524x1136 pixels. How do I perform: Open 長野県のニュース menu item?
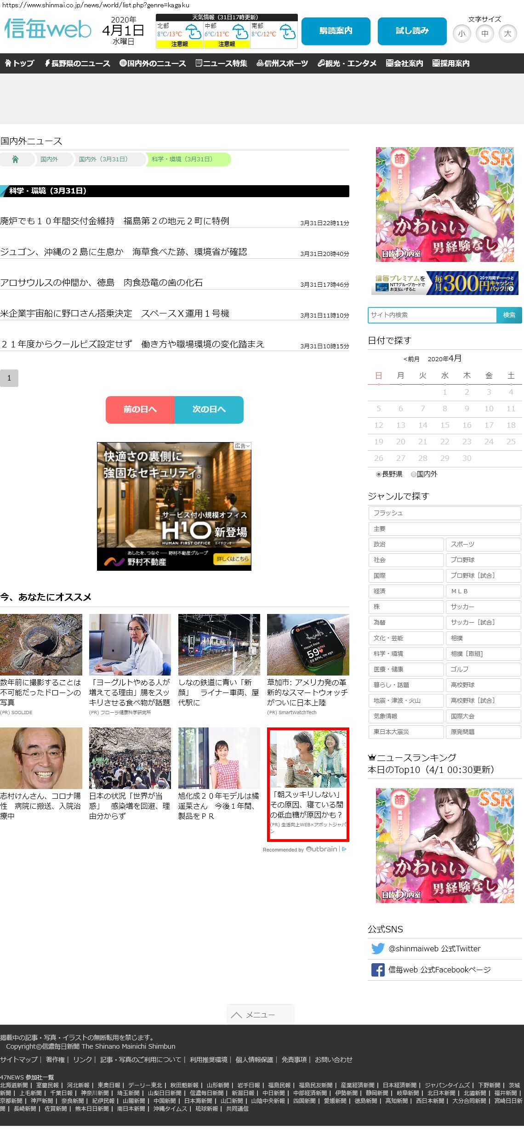pos(77,63)
